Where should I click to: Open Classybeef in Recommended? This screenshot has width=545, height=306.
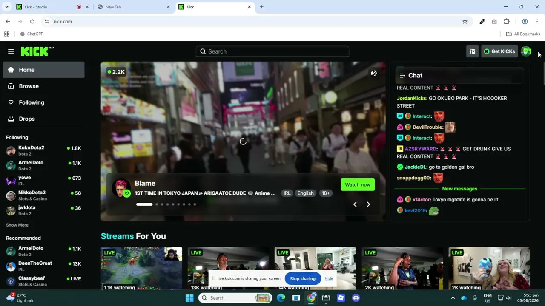[x=43, y=281]
